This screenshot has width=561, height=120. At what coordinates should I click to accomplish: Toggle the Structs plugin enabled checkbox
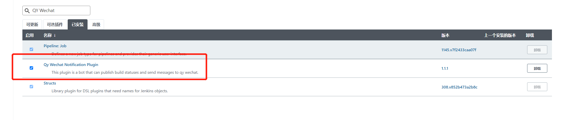point(31,86)
